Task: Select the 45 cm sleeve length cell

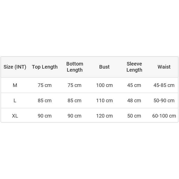Action: (134, 85)
